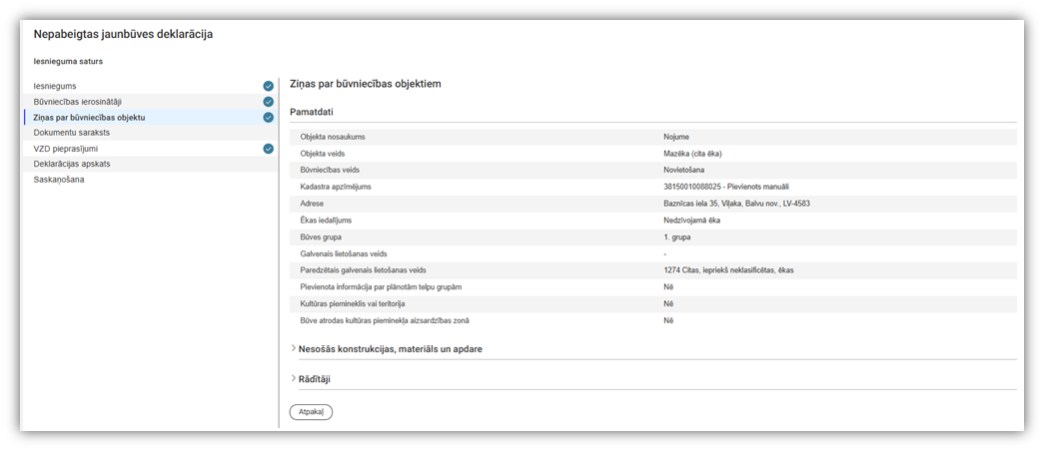The width and height of the screenshot is (1044, 451).
Task: Go to Būvniecības ierosinātāji in the sidebar
Action: 77,102
